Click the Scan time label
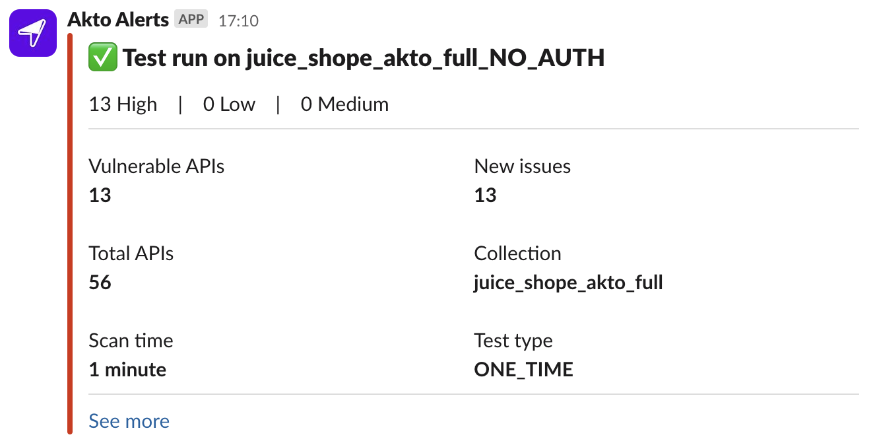Image resolution: width=875 pixels, height=445 pixels. tap(131, 341)
